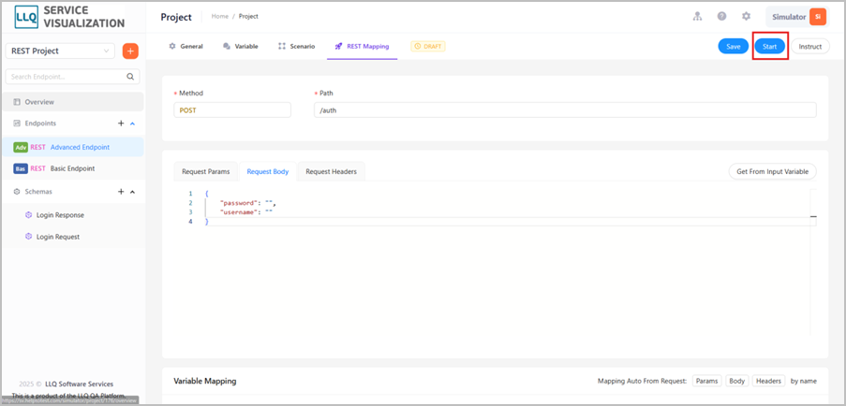Image resolution: width=846 pixels, height=406 pixels.
Task: Click the Endpoints section icon
Action: point(17,123)
